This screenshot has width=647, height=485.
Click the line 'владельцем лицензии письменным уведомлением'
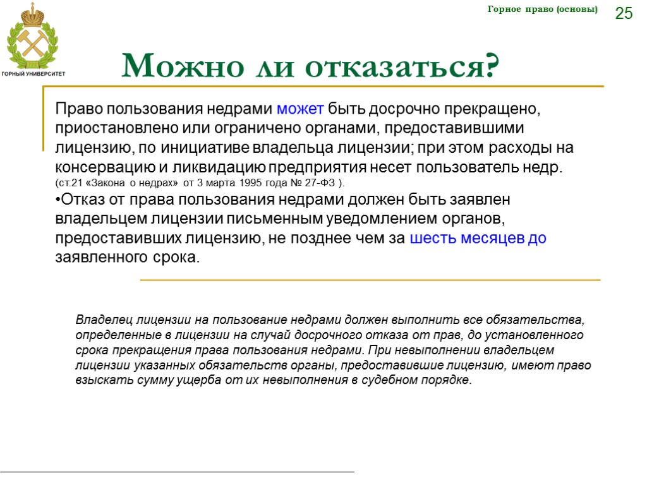(280, 219)
